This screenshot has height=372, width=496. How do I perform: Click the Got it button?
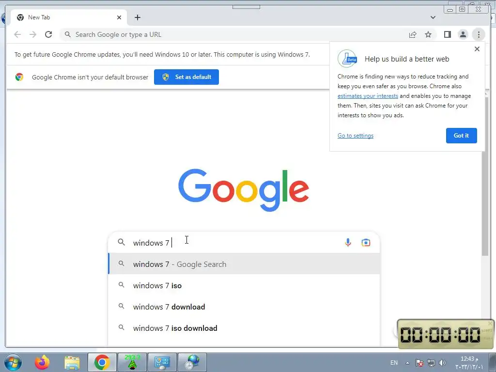pyautogui.click(x=461, y=136)
